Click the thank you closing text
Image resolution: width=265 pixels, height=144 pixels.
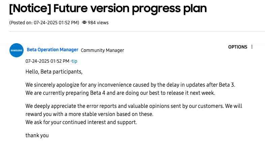pos(37,135)
